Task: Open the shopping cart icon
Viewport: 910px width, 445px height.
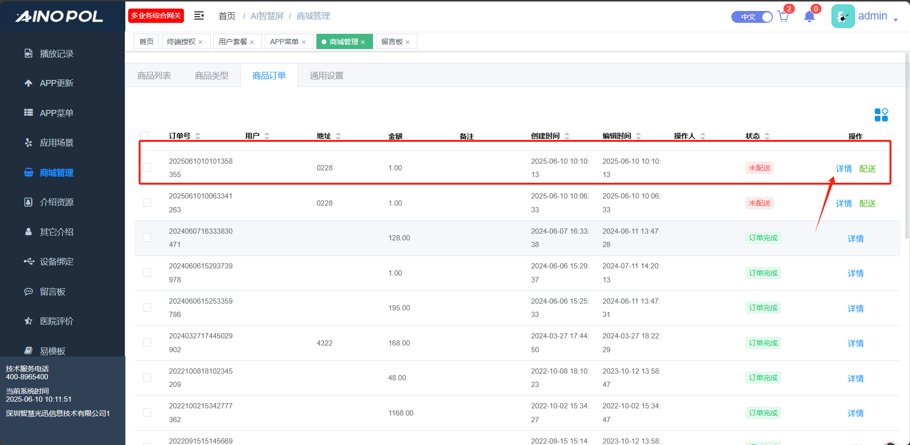Action: 783,17
